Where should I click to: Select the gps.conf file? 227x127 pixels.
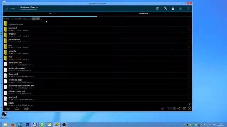tap(97, 98)
